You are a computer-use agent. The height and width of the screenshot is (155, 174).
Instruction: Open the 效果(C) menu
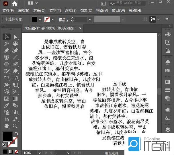(x=86, y=11)
